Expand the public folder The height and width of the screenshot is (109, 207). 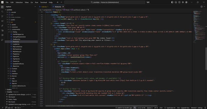(7, 20)
